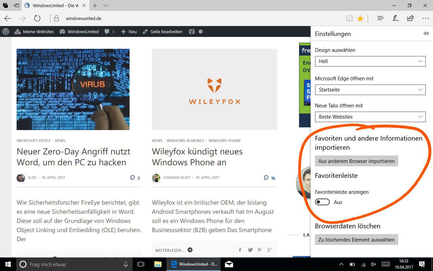Click the WEITERLESEN link
This screenshot has height=271, width=433.
[x=174, y=250]
